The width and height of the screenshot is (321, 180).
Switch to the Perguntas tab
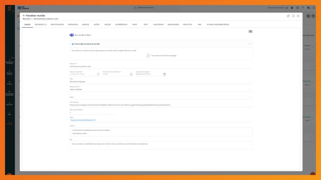73,24
